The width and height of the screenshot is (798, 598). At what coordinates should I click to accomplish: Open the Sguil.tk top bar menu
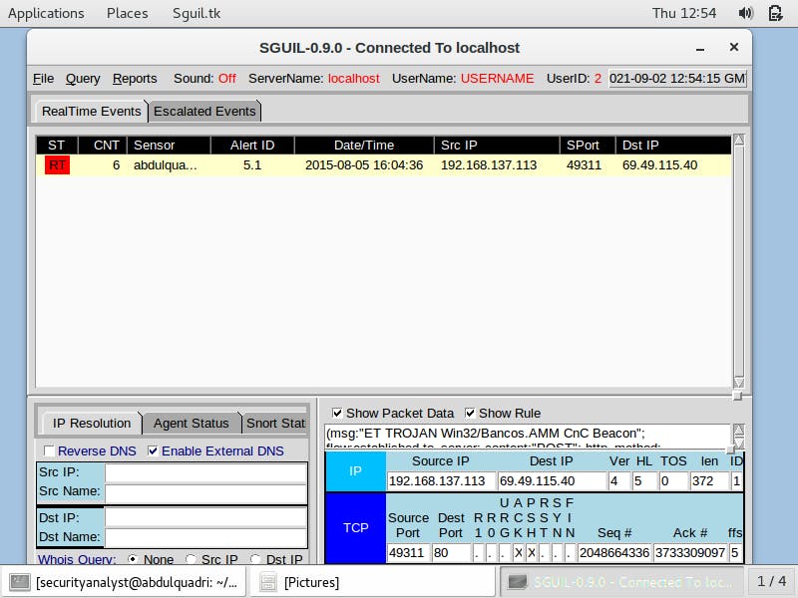click(197, 13)
